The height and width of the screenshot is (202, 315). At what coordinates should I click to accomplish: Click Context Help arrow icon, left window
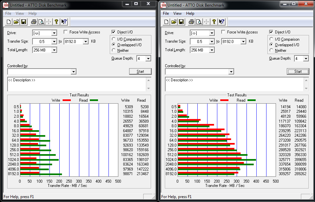click(x=64, y=22)
